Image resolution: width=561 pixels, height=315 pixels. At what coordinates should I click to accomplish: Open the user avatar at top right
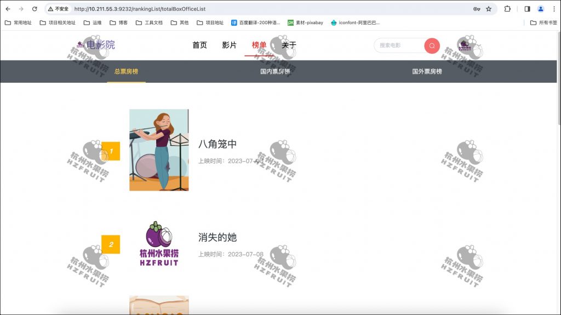[x=465, y=45]
